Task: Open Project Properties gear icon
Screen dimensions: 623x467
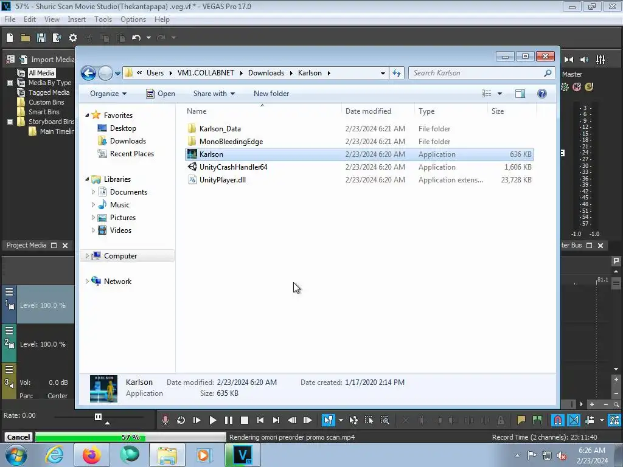Action: click(x=73, y=38)
